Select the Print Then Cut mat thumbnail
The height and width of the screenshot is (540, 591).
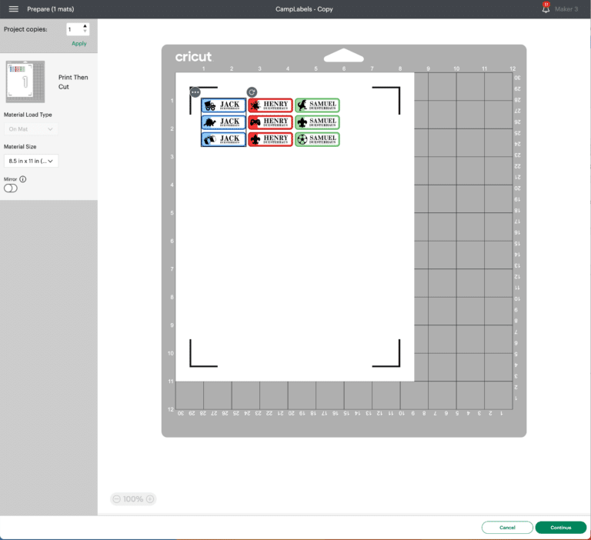pyautogui.click(x=25, y=82)
